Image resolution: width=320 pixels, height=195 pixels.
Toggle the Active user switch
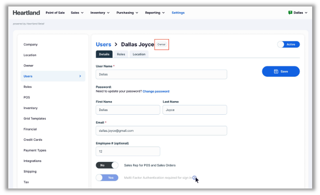[x=288, y=45]
